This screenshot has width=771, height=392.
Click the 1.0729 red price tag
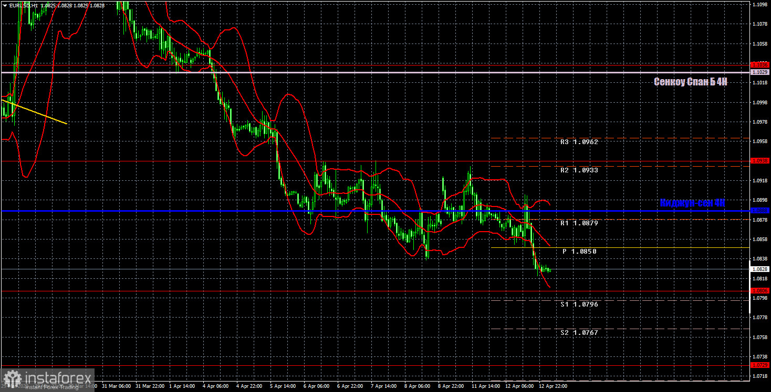pos(760,365)
